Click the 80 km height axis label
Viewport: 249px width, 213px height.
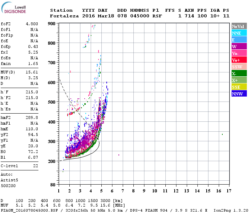point(53,185)
